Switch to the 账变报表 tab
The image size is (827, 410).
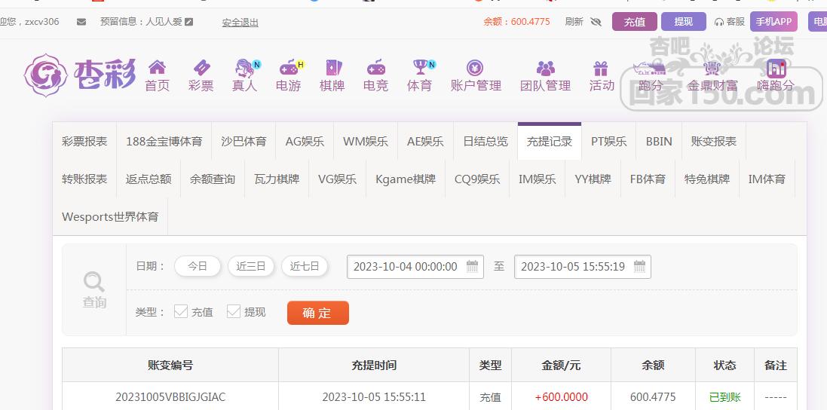(714, 141)
